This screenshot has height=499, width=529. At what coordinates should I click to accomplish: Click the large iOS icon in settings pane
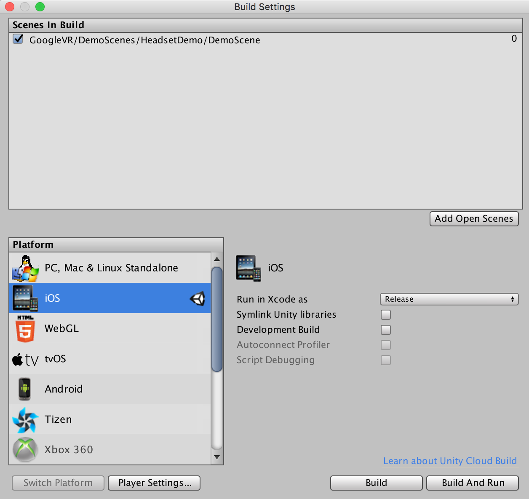(x=248, y=268)
